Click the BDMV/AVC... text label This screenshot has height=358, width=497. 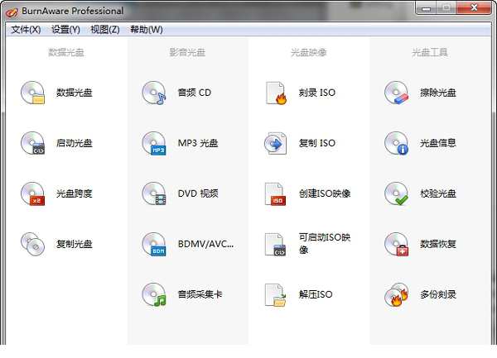click(205, 244)
